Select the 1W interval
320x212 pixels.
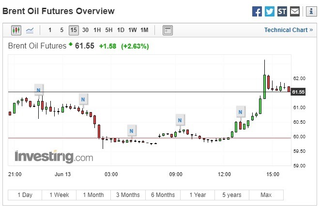pyautogui.click(x=133, y=30)
